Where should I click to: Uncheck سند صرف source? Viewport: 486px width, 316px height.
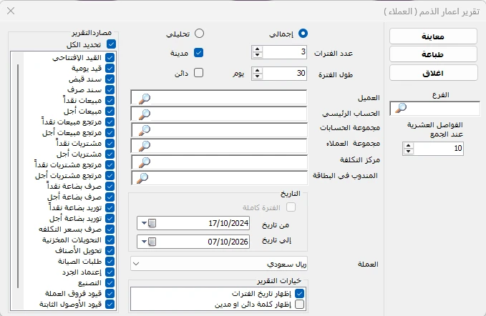click(110, 89)
